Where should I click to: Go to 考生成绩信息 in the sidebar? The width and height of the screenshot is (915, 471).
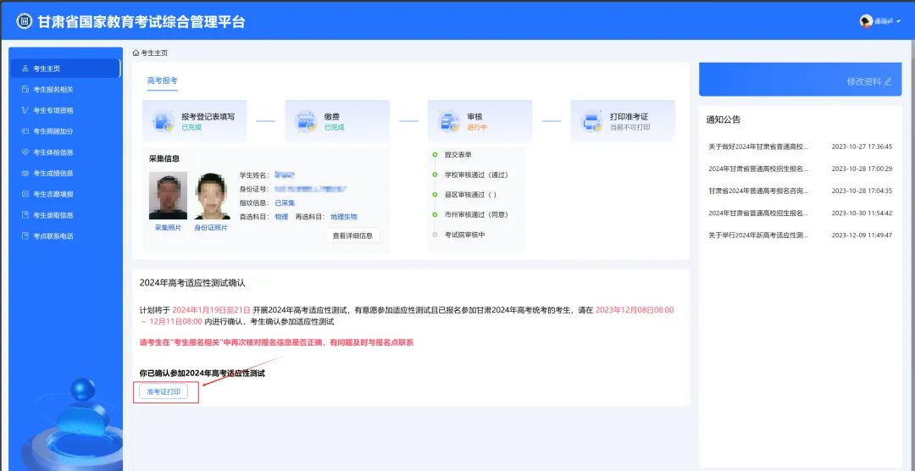pyautogui.click(x=53, y=173)
